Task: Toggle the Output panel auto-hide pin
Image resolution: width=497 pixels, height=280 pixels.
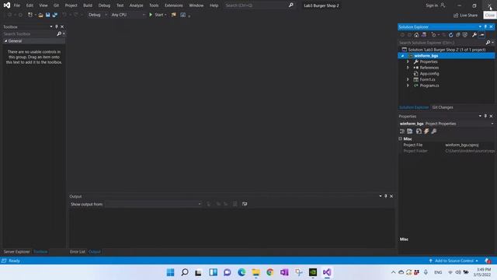Action: pos(386,196)
